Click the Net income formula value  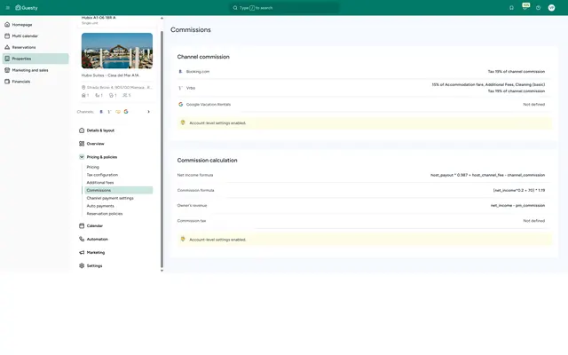(x=487, y=175)
